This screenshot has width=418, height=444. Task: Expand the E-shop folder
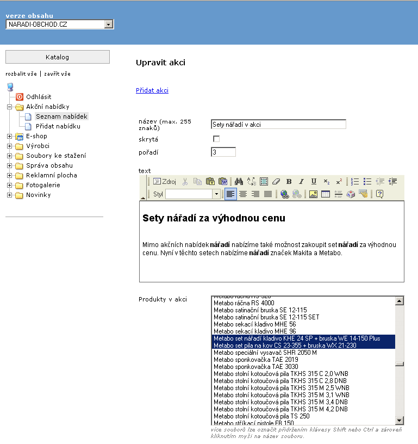10,136
